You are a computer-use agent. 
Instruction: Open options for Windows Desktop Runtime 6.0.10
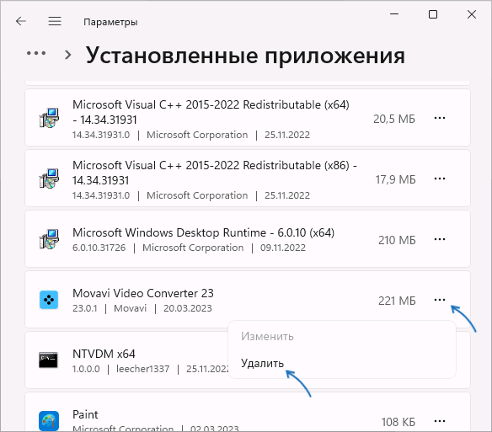[x=440, y=239]
